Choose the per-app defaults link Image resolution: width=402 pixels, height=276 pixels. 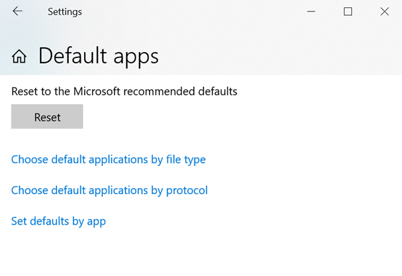pos(59,221)
